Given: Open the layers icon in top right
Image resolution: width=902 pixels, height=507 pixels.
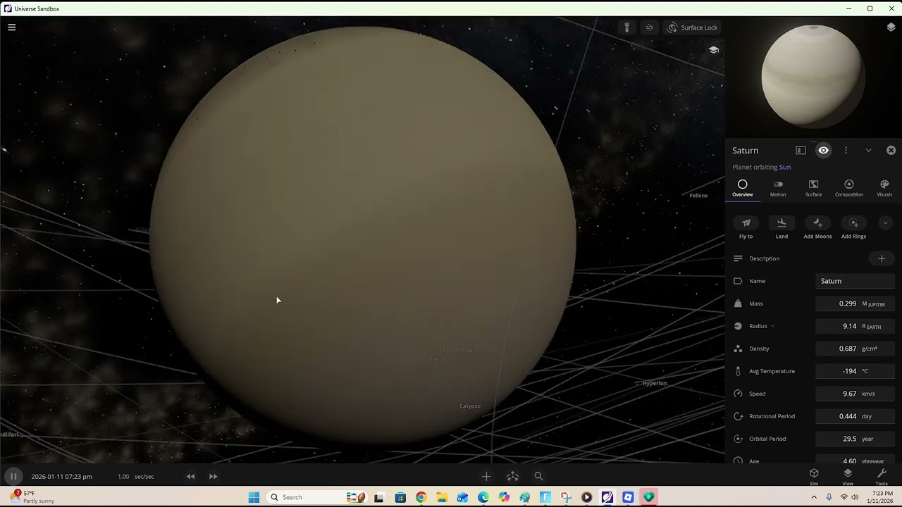Looking at the screenshot, I should point(891,27).
